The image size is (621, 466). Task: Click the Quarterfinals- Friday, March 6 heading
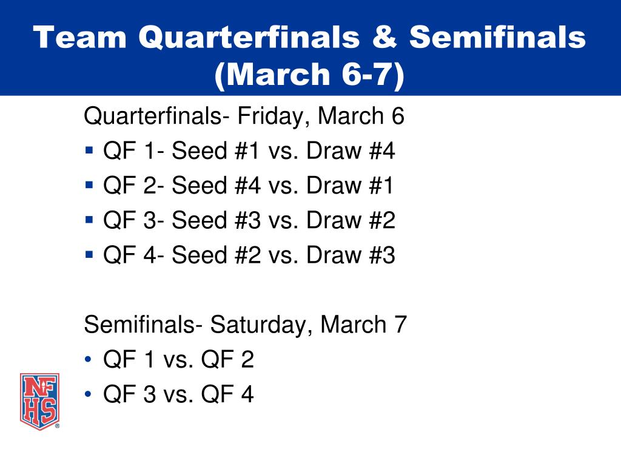pos(244,116)
